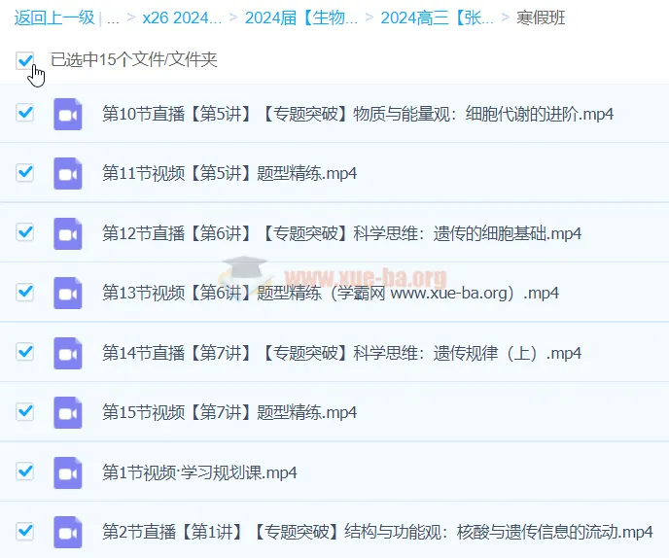This screenshot has height=558, width=669.
Task: Navigate to x26 2024 breadcrumb folder
Action: [182, 17]
